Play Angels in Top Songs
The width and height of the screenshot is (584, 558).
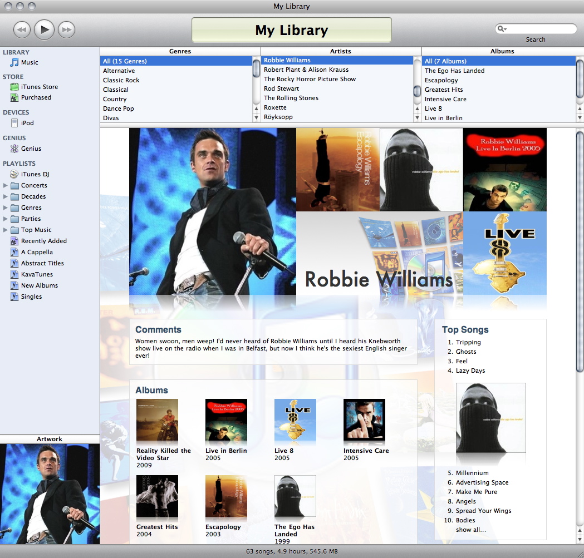click(466, 501)
